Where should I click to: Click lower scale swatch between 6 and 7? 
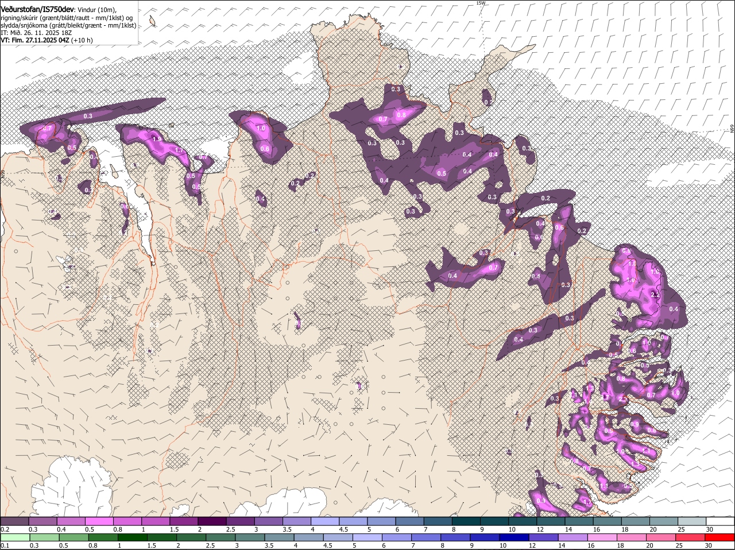396,537
